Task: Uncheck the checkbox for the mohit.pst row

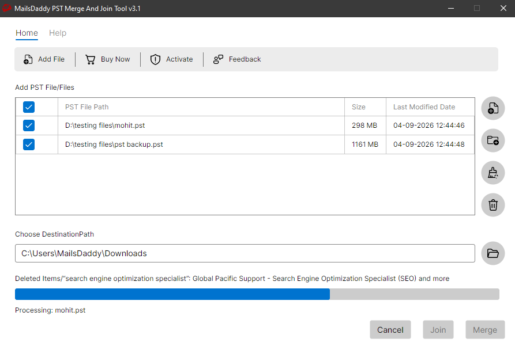Action: pos(29,125)
